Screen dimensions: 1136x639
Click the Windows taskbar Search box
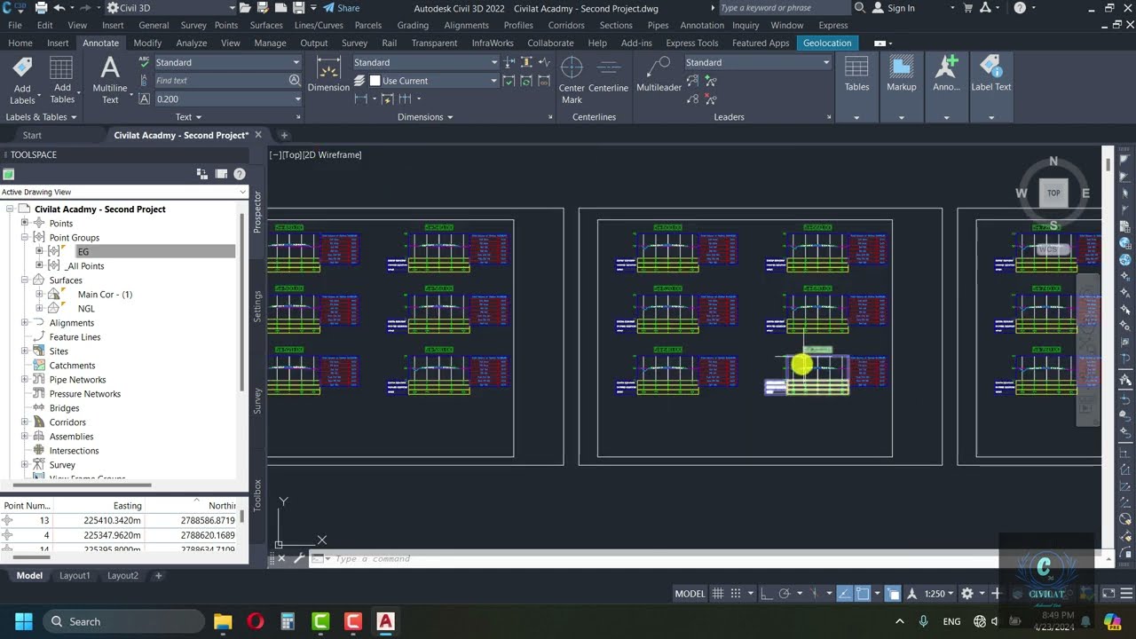tap(122, 621)
